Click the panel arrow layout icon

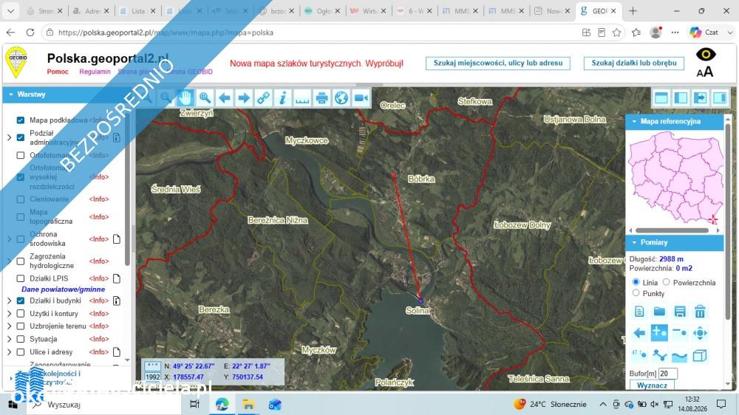[701, 97]
